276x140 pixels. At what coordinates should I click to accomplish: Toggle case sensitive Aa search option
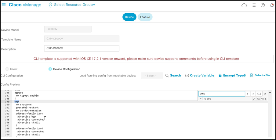pyautogui.click(x=258, y=99)
